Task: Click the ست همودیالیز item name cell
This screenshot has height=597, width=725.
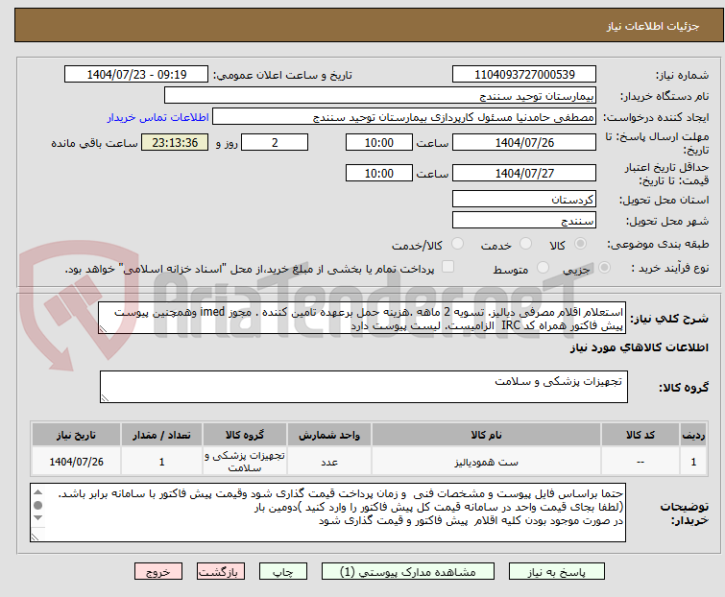Action: (x=486, y=462)
